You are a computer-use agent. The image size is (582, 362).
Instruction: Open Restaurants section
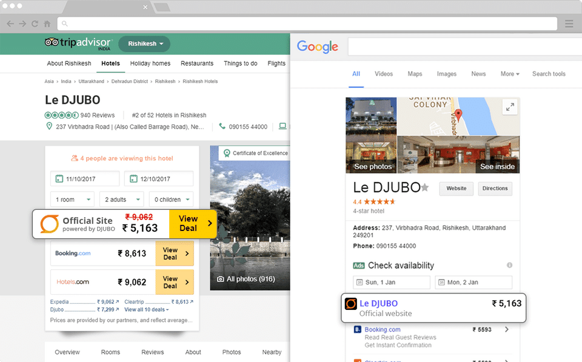pyautogui.click(x=197, y=64)
